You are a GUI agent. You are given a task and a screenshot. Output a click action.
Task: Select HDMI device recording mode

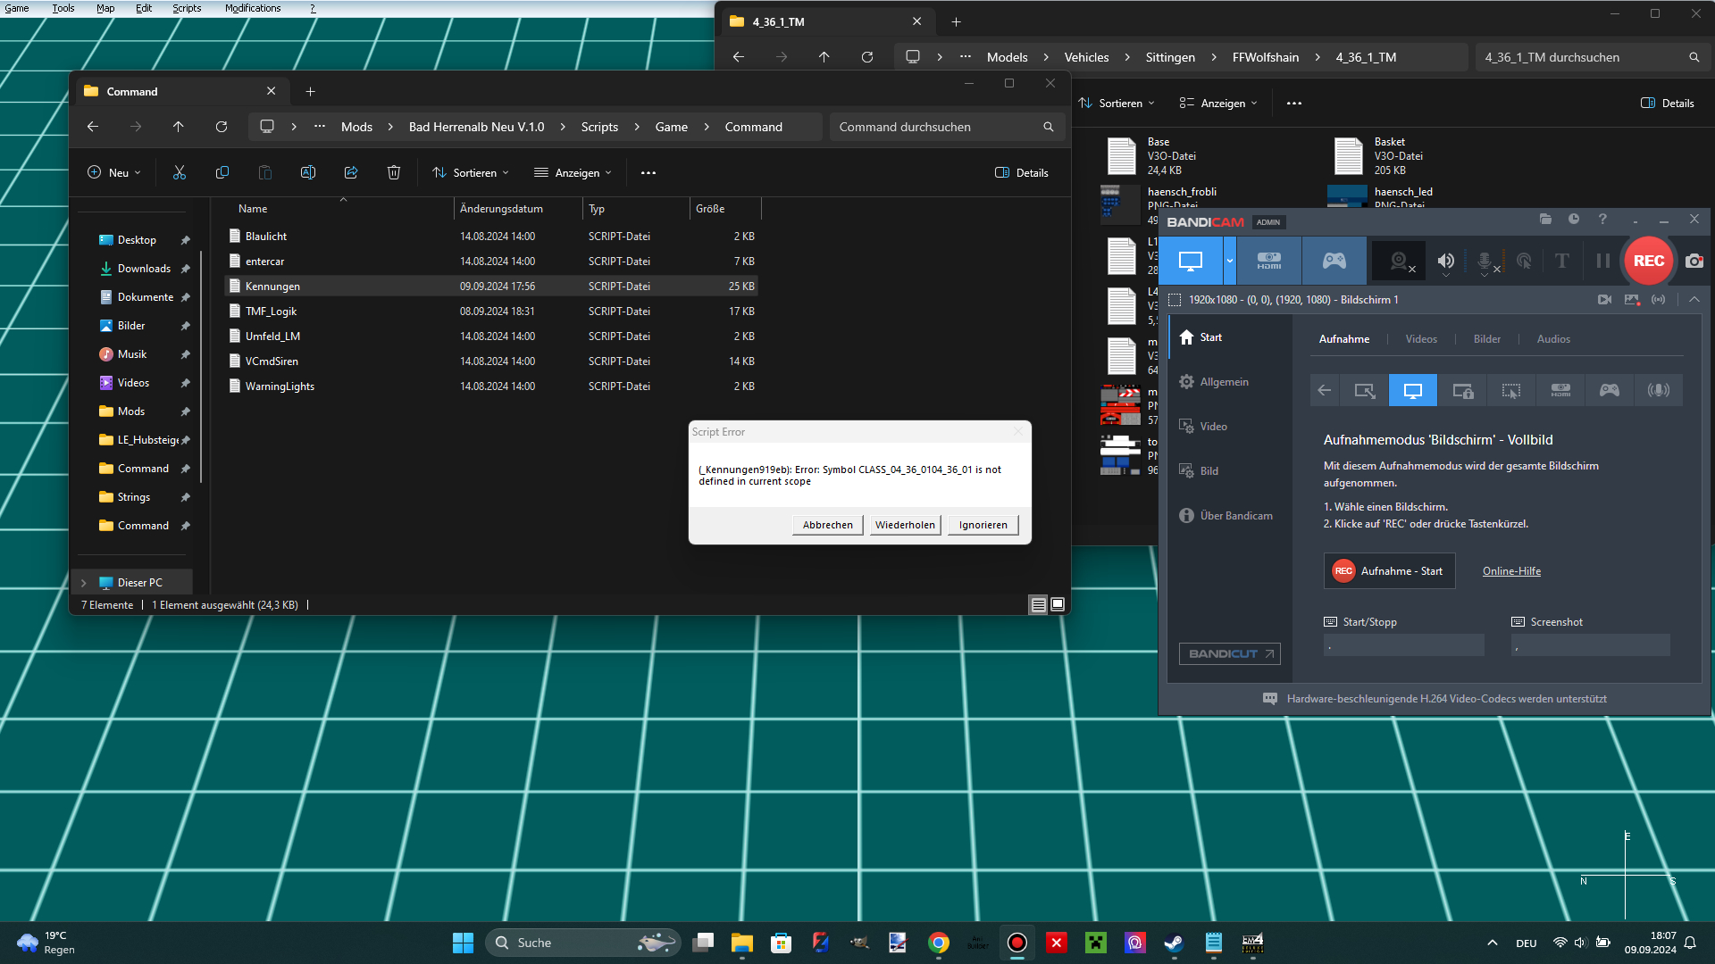pos(1269,261)
